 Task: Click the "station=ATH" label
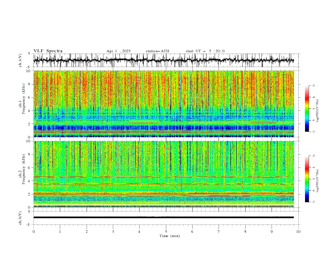pos(157,51)
